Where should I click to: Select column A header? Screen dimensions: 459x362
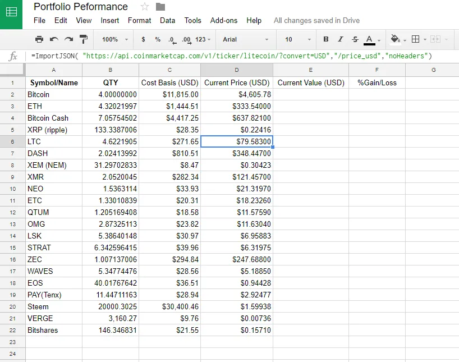[54, 70]
